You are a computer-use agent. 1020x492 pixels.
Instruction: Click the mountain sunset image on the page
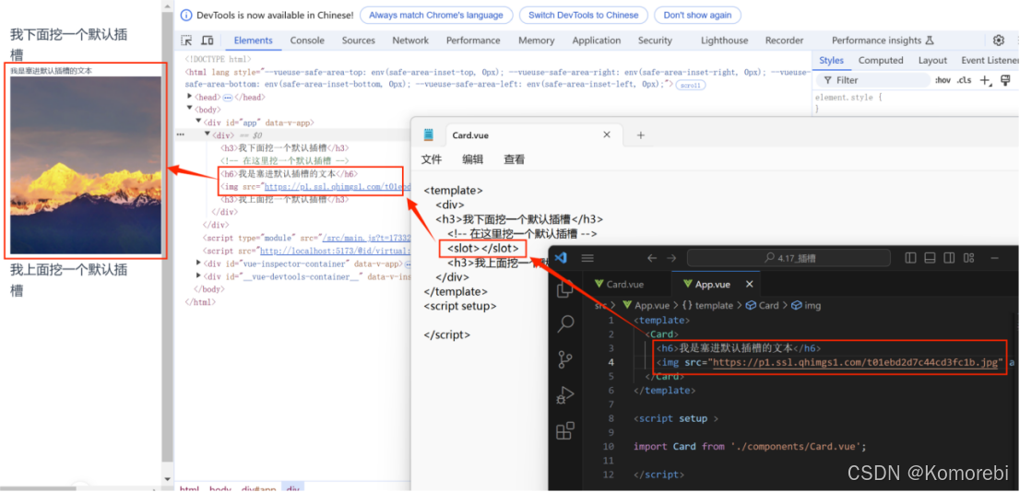pyautogui.click(x=86, y=165)
